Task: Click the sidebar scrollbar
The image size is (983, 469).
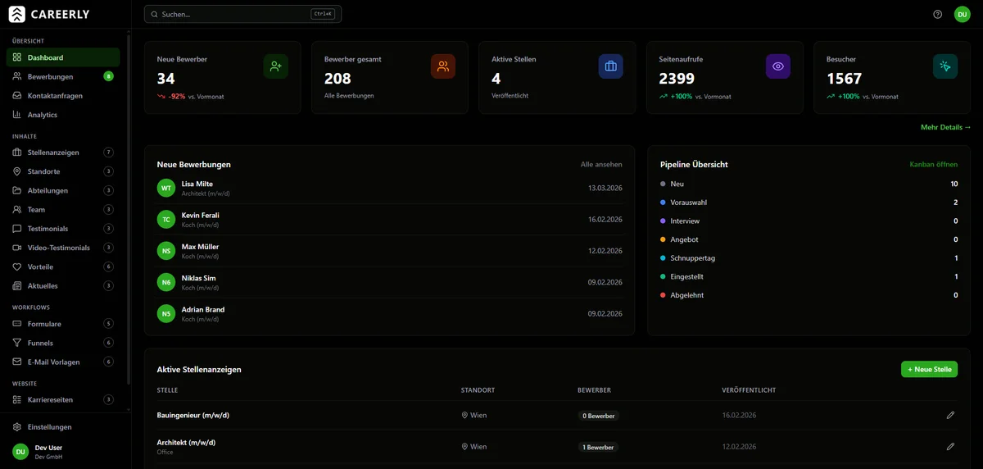Action: (x=129, y=209)
